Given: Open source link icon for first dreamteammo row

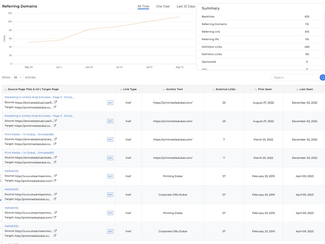Looking at the screenshot, I should click(55, 176).
